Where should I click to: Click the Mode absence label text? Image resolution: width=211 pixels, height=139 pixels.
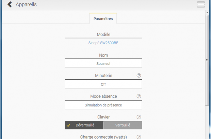[103, 96]
